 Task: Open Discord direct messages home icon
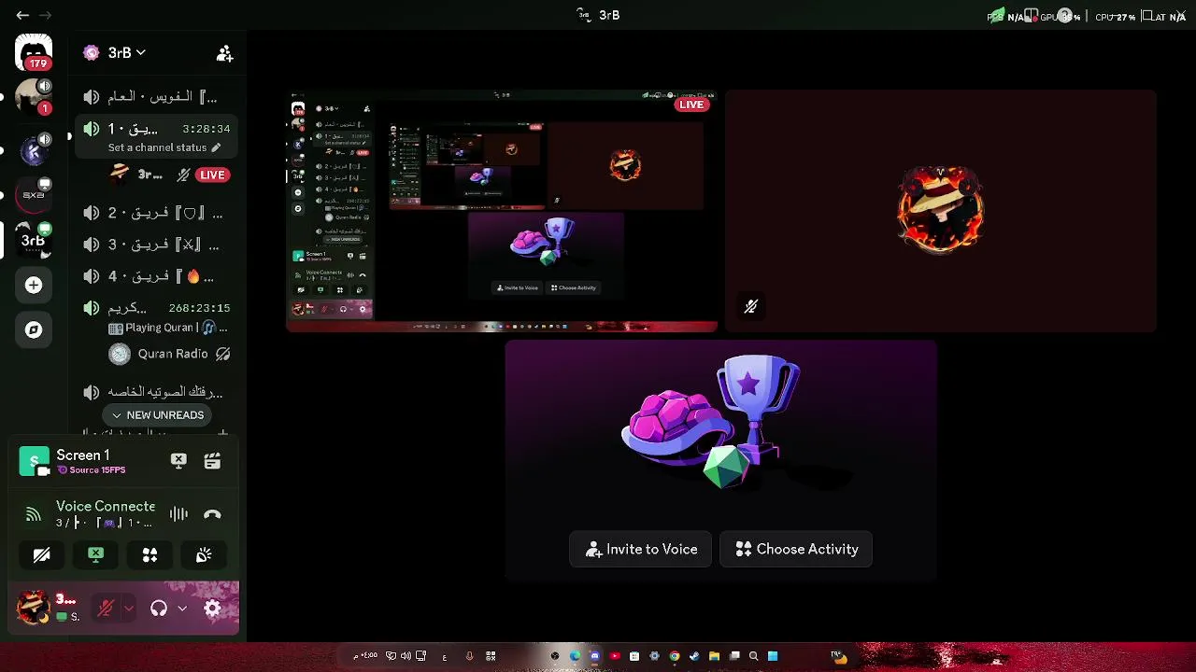34,52
